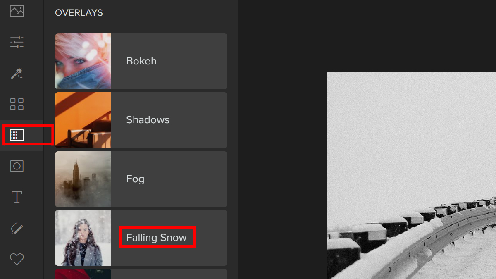The width and height of the screenshot is (496, 279).
Task: Choose the brush drawing tool icon
Action: click(x=17, y=228)
